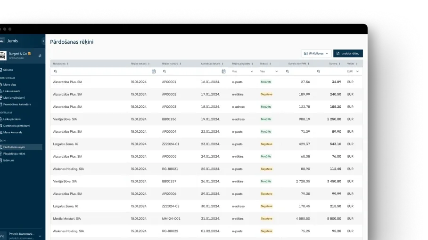Expand the Pēteris Kurzemnieks user menu
Viewport: 428px width, 240px height.
(x=40, y=236)
